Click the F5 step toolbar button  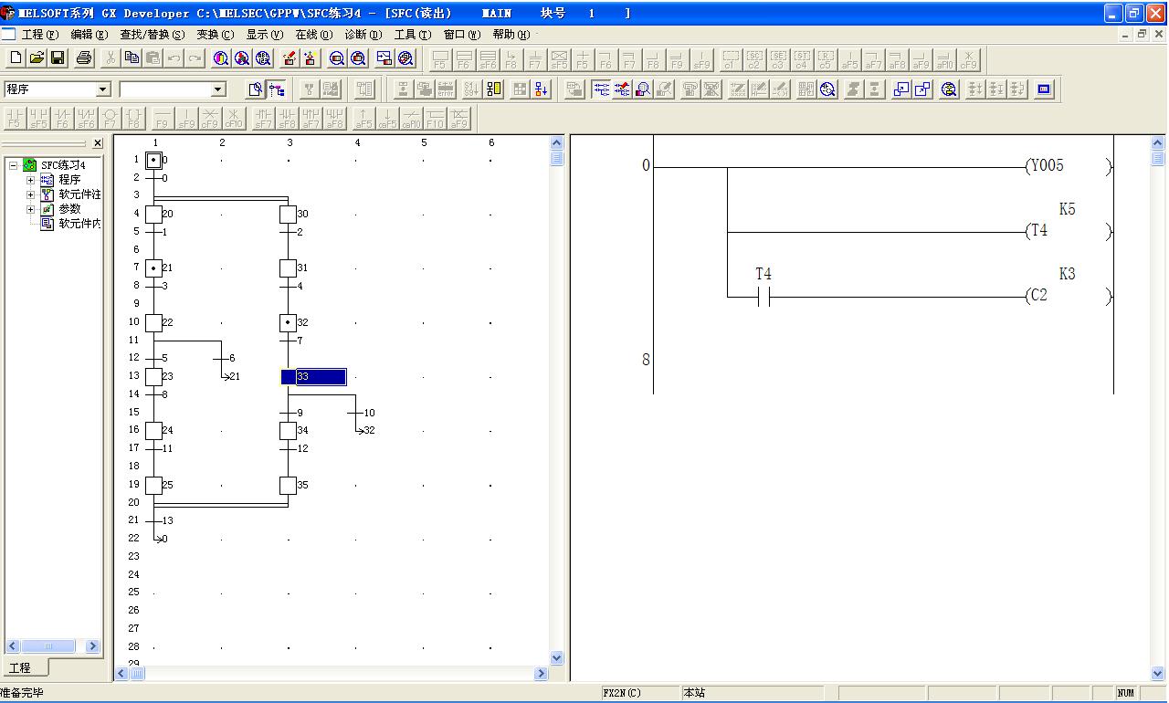pyautogui.click(x=440, y=60)
